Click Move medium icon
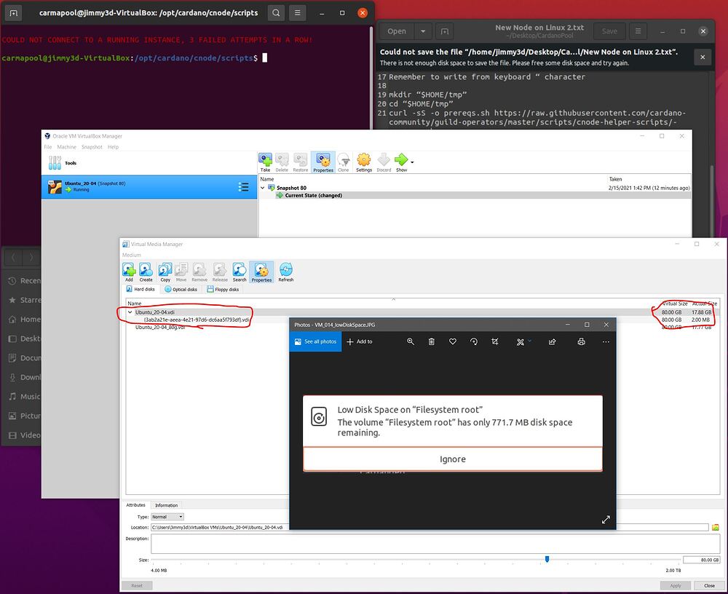This screenshot has height=594, width=728. click(181, 272)
